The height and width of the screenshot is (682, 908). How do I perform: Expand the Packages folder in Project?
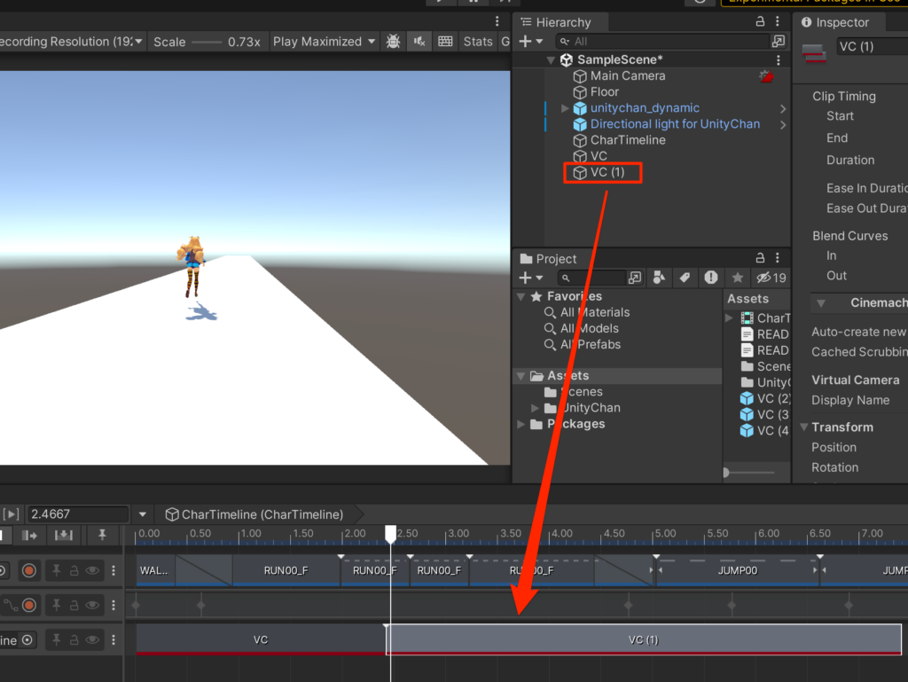[x=521, y=425]
